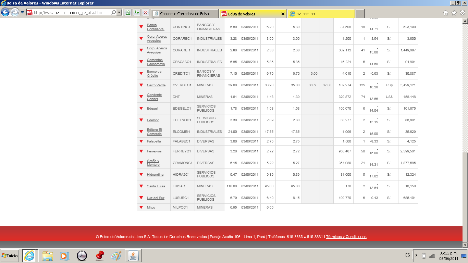
Task: Open Windows Explorer from the taskbar
Action: tap(48, 256)
